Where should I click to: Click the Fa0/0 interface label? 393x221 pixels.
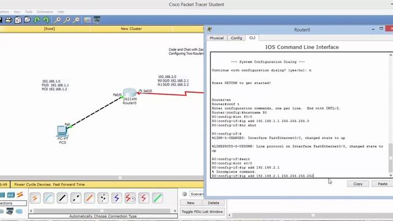click(117, 95)
